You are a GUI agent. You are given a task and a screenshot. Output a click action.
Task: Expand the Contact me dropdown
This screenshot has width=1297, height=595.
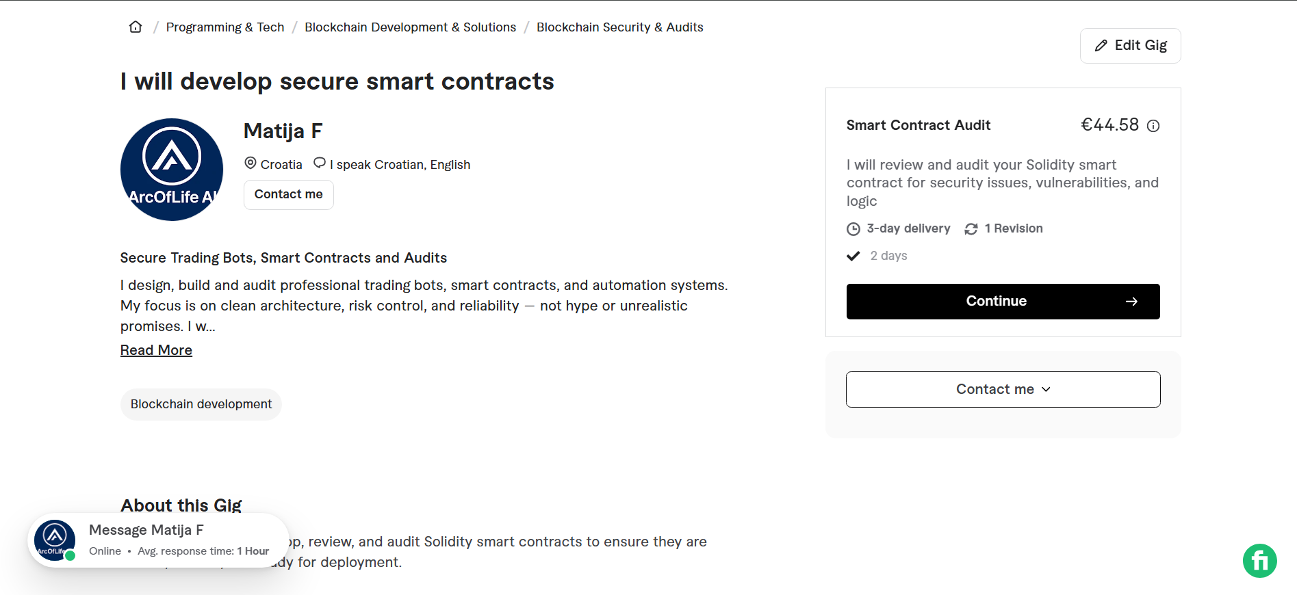pos(1002,389)
